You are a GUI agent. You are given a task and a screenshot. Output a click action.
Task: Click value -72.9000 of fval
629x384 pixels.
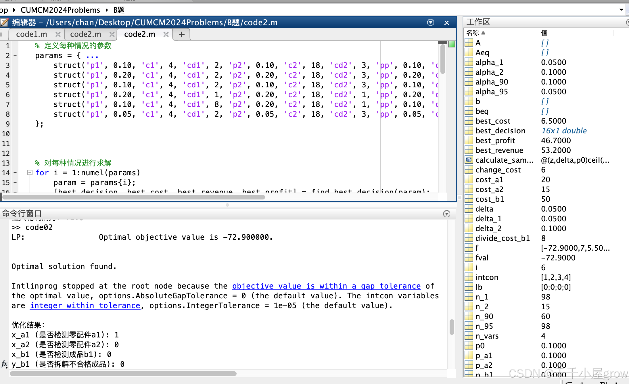click(558, 258)
